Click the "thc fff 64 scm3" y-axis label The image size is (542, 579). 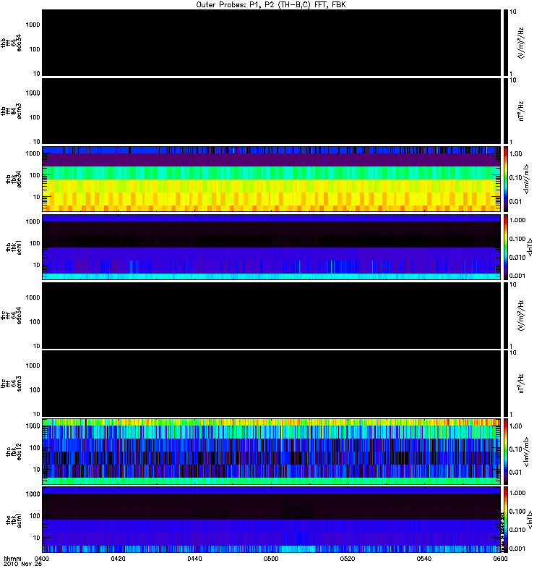point(11,384)
